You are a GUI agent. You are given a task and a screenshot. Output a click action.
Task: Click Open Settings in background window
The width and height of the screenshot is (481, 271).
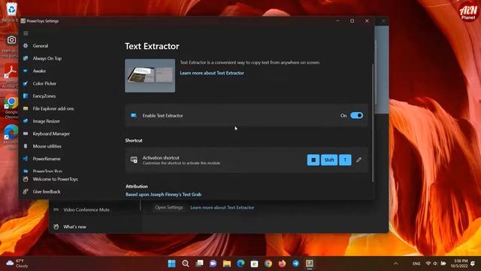click(x=169, y=208)
